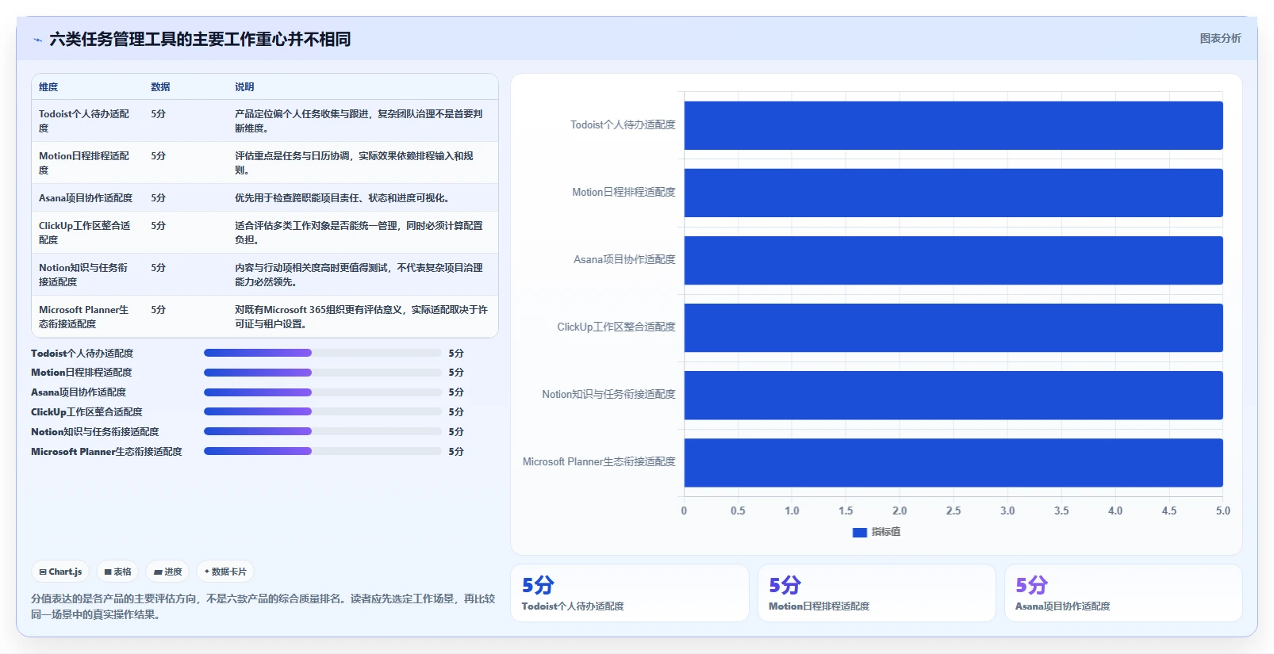Click the Motion日程排程适配度 progress bar
Viewport: 1274px width, 654px height.
pyautogui.click(x=323, y=373)
